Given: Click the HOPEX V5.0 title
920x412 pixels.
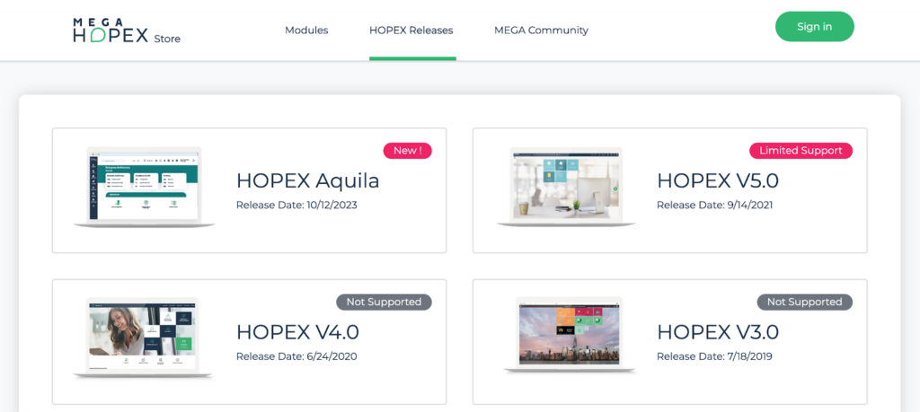Looking at the screenshot, I should point(718,181).
